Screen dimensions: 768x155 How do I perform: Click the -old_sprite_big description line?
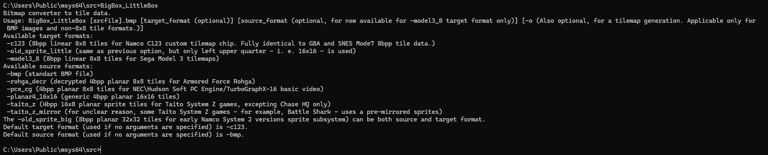tap(244, 119)
